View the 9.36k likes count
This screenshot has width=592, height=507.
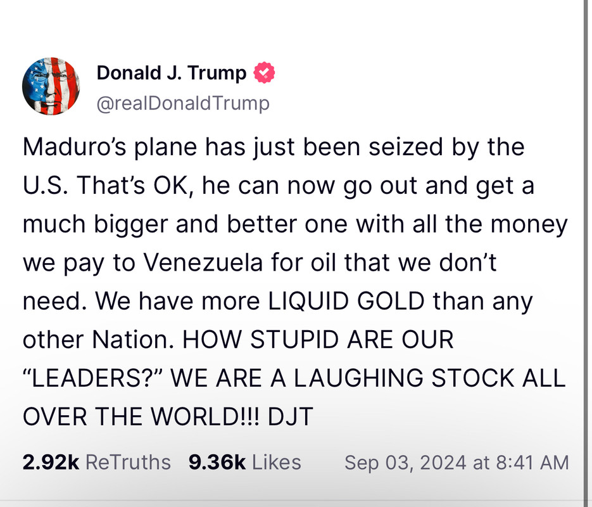217,462
